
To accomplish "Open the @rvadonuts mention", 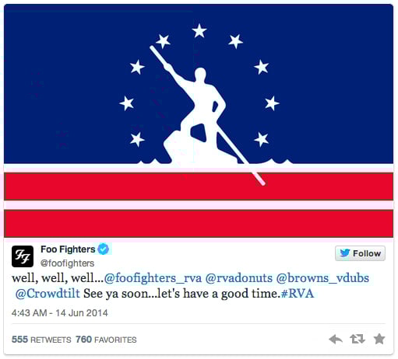I will pyautogui.click(x=239, y=278).
